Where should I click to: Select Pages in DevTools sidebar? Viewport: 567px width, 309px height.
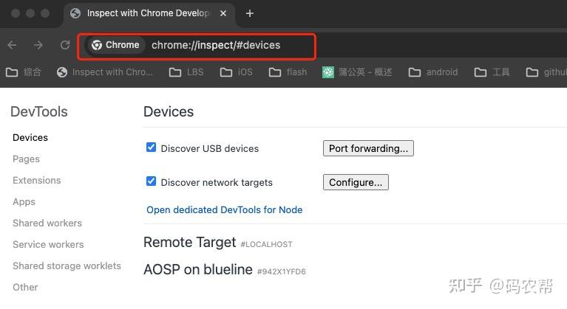coord(26,159)
